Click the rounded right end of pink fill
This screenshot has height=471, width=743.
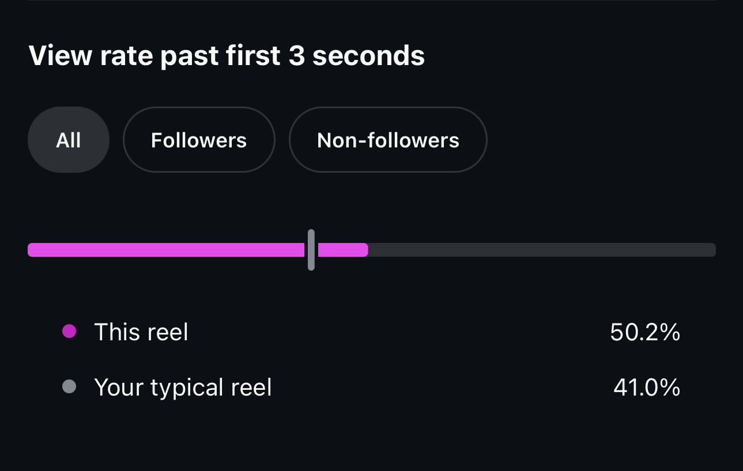364,250
